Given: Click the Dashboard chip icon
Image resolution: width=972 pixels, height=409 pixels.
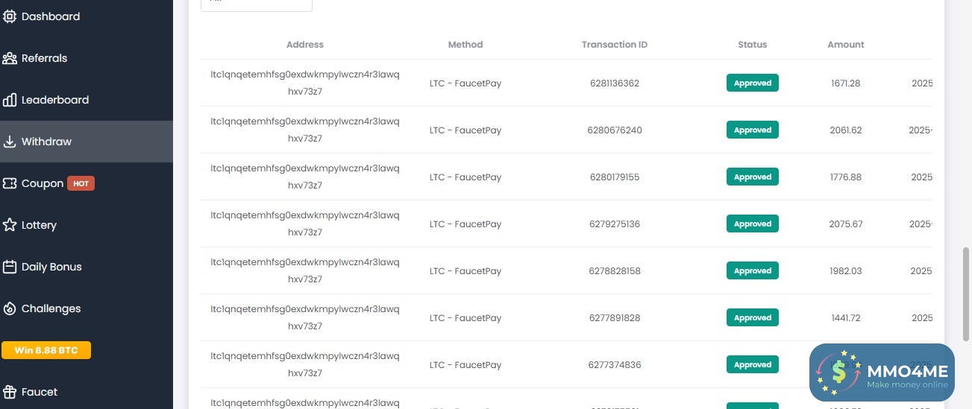Looking at the screenshot, I should tap(10, 16).
